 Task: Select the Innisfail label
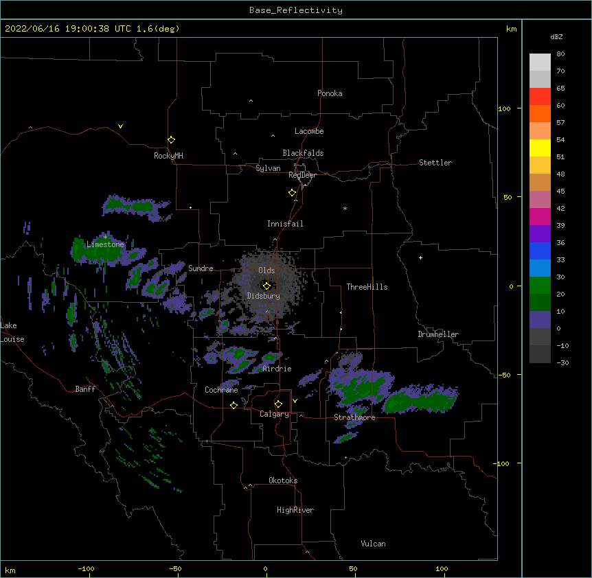click(x=285, y=224)
